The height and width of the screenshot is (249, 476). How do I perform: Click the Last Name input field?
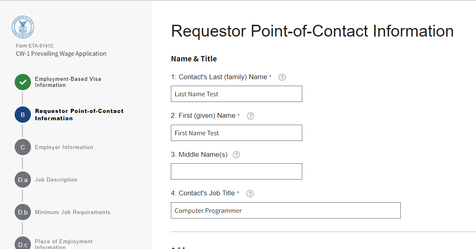click(x=236, y=94)
